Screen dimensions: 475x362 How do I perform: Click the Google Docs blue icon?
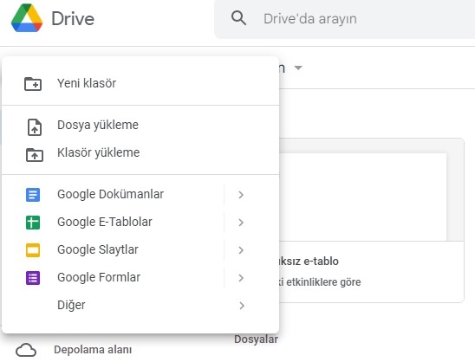point(33,195)
